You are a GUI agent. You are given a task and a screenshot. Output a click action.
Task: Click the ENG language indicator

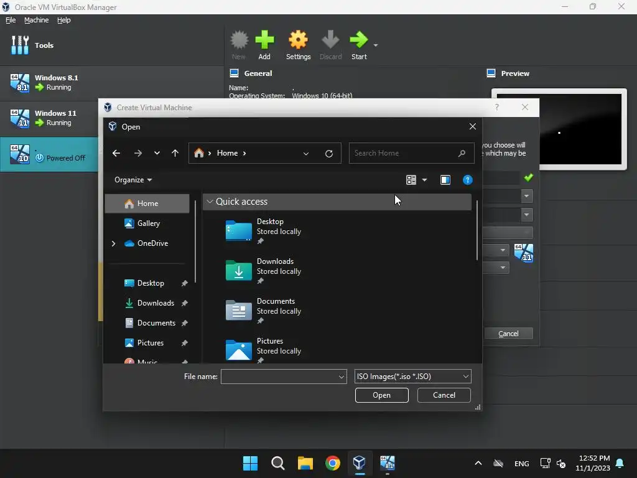click(x=522, y=463)
